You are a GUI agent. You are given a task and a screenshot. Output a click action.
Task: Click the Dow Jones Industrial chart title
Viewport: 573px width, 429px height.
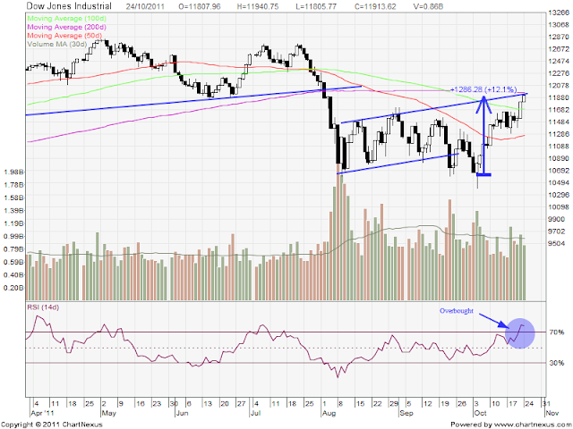click(x=69, y=6)
